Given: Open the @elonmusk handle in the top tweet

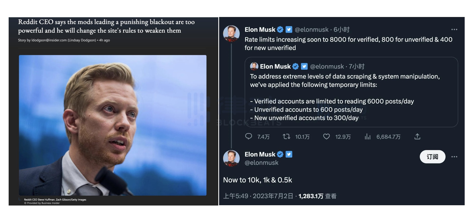Looking at the screenshot, I should click(311, 29).
